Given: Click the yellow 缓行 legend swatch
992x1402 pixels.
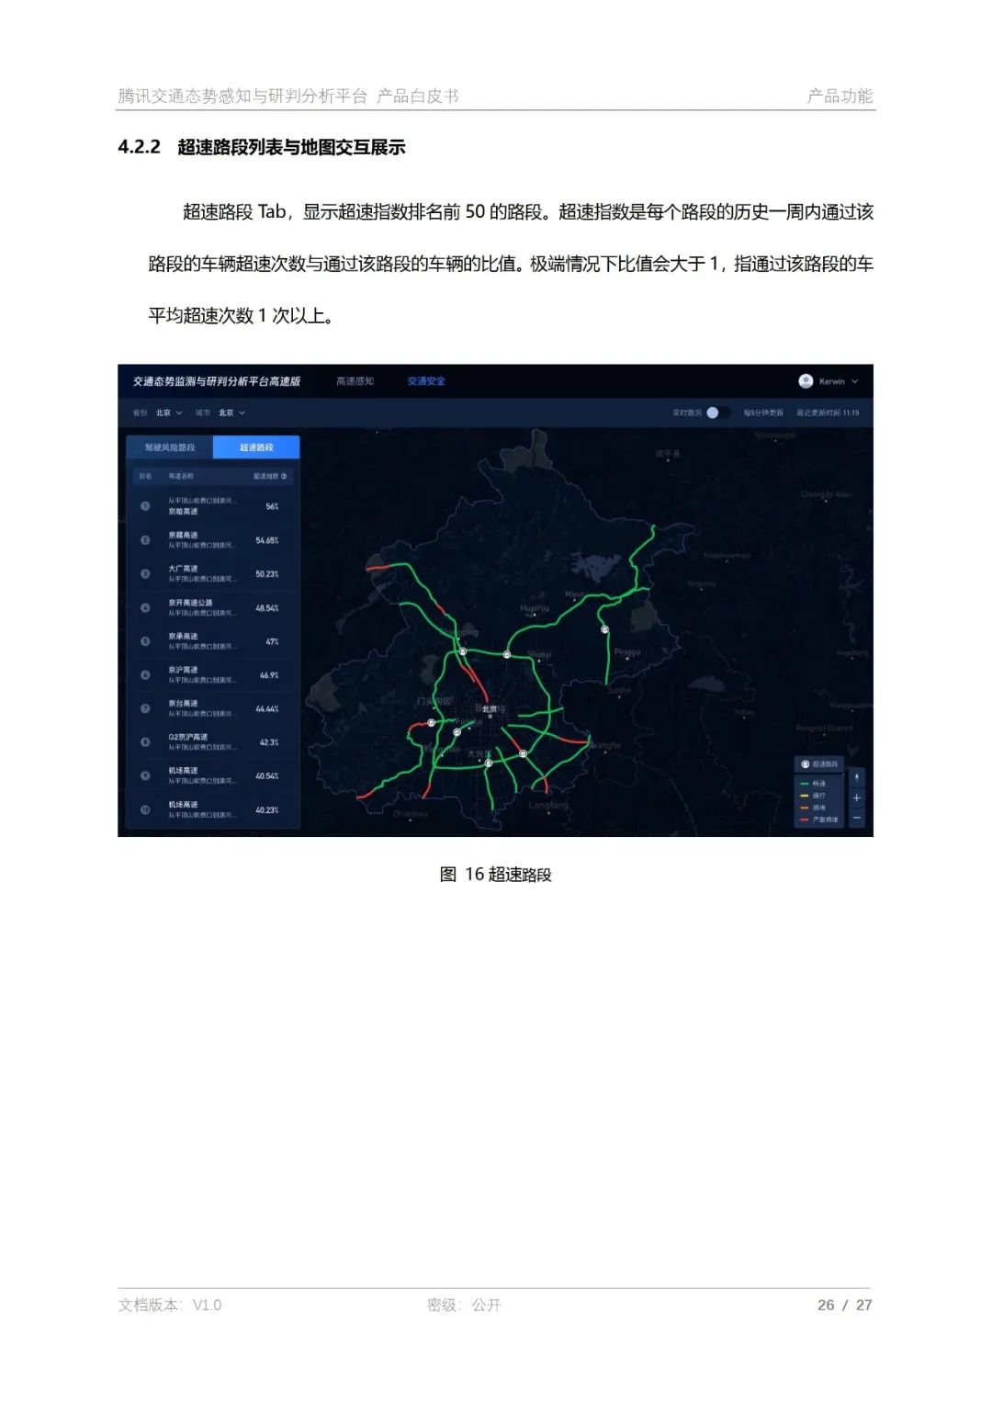Looking at the screenshot, I should click(x=805, y=796).
